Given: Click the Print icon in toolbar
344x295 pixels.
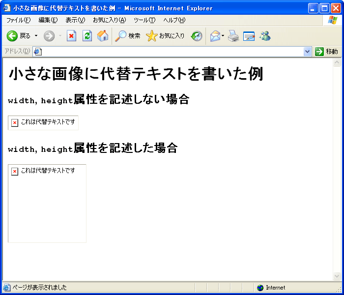Looking at the screenshot, I should pyautogui.click(x=233, y=36).
